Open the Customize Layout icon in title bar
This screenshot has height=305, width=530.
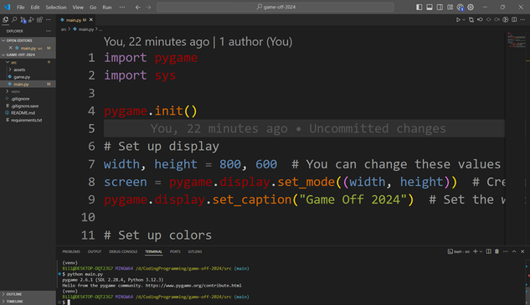pyautogui.click(x=450, y=7)
